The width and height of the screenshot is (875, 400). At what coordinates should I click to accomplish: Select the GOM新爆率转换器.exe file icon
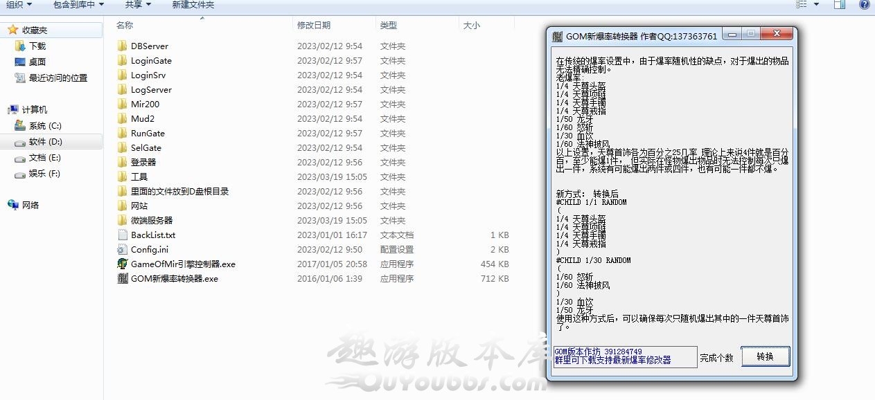(x=123, y=278)
